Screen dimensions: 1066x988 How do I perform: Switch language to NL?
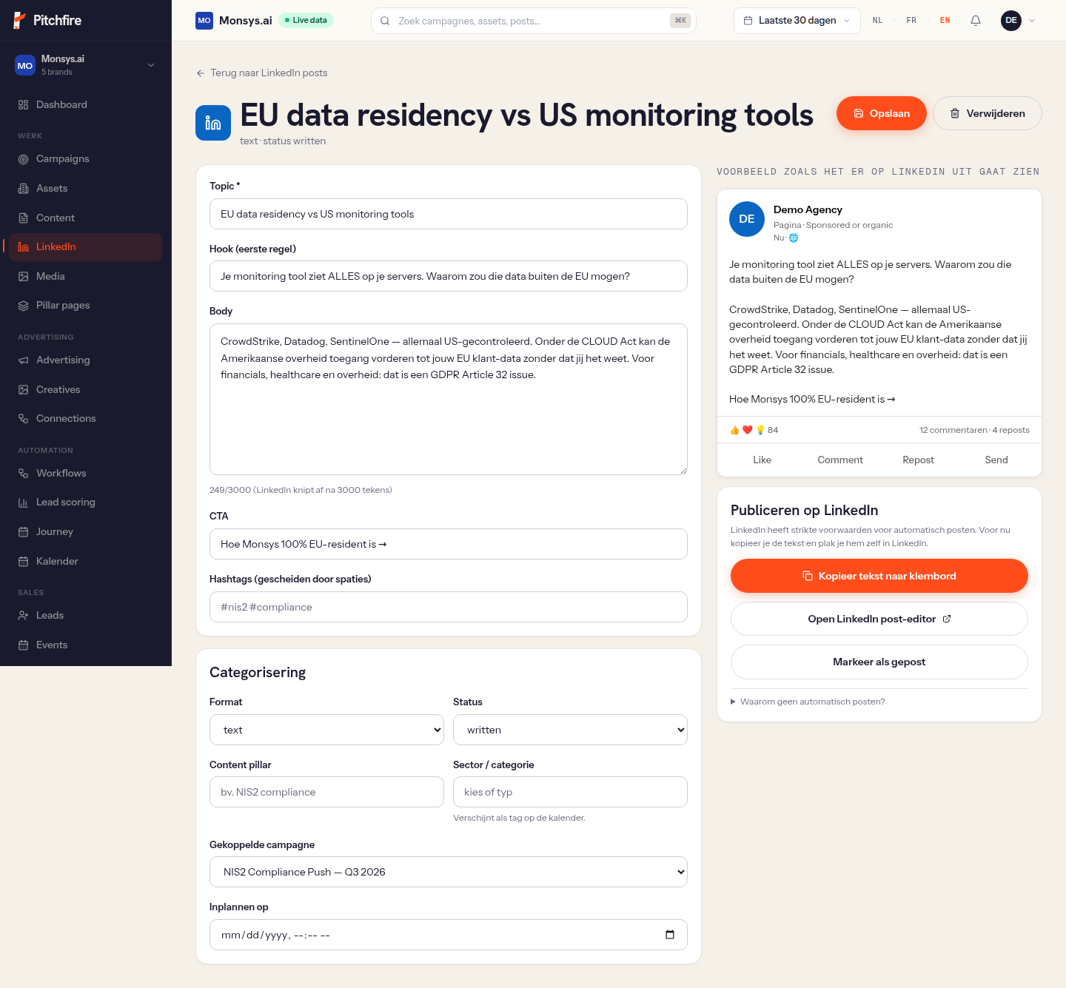877,21
